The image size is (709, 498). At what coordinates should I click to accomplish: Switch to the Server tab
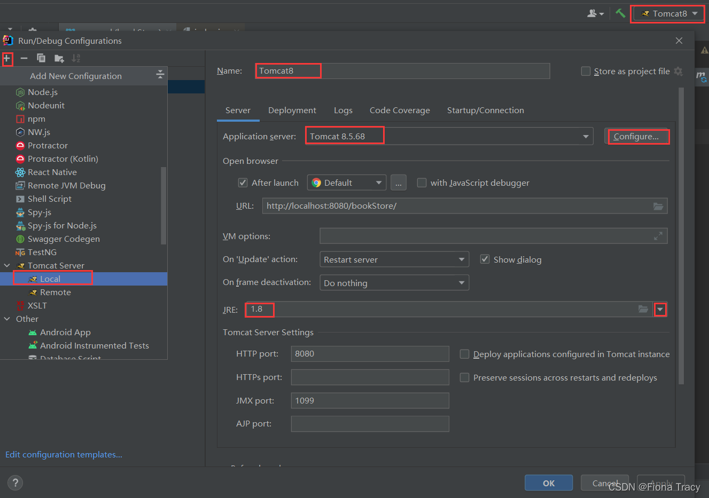(x=238, y=110)
